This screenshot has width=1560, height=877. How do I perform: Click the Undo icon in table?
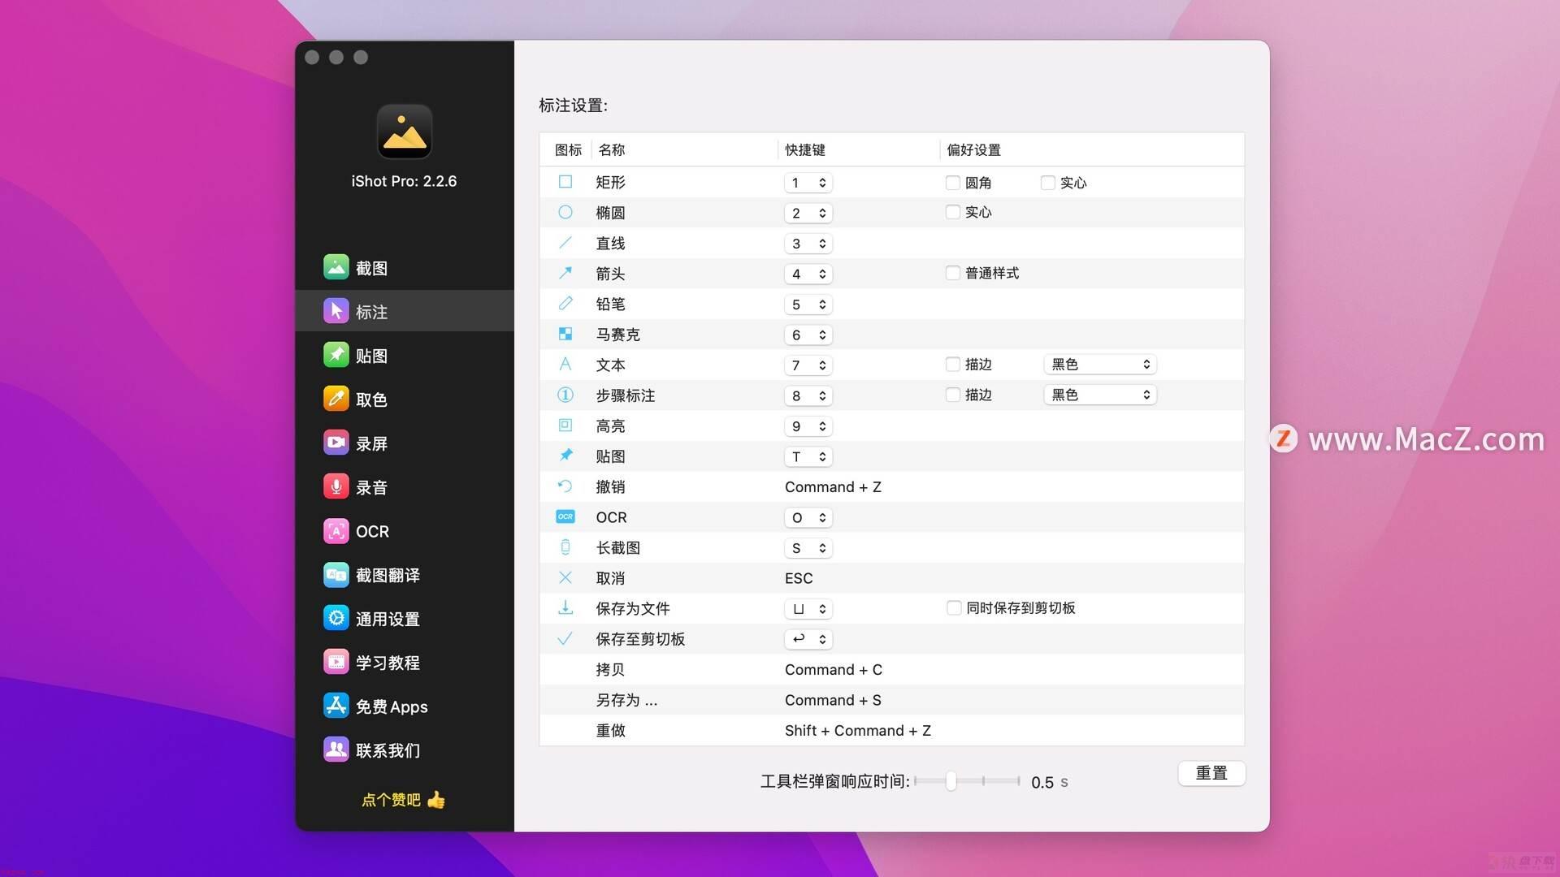pos(565,486)
